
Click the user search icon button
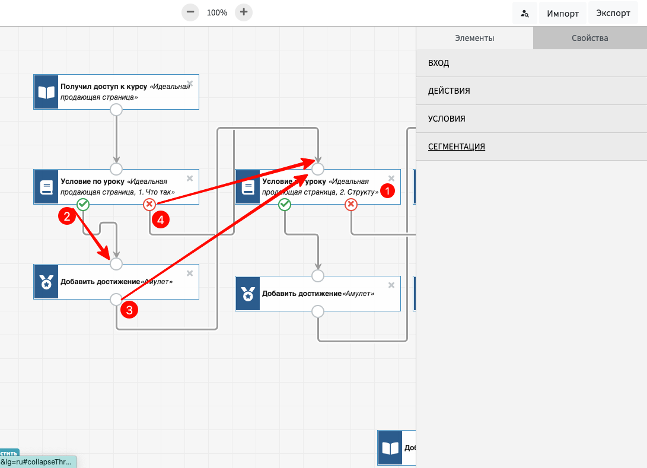[x=525, y=13]
